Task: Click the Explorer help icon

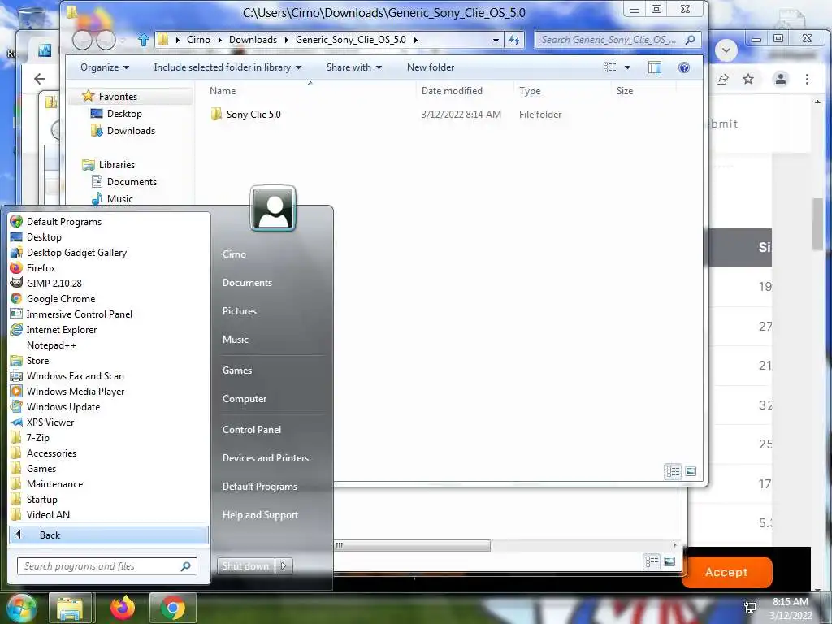Action: (684, 67)
